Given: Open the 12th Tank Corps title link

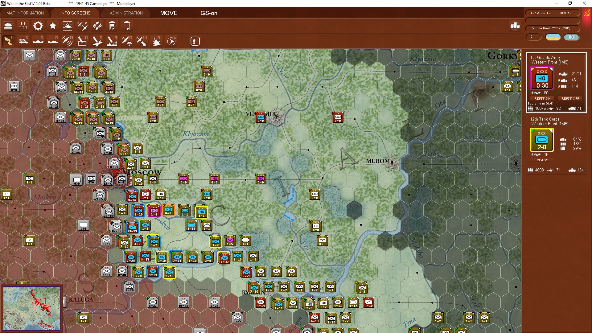Looking at the screenshot, I should pos(545,119).
